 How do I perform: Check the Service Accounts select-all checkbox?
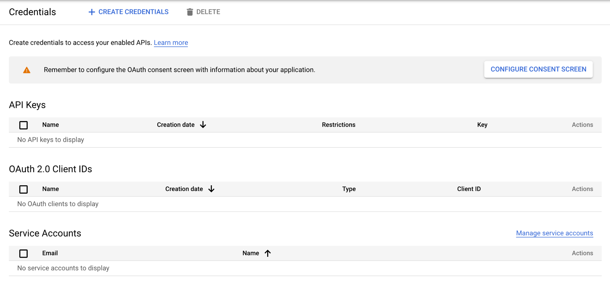pos(24,254)
